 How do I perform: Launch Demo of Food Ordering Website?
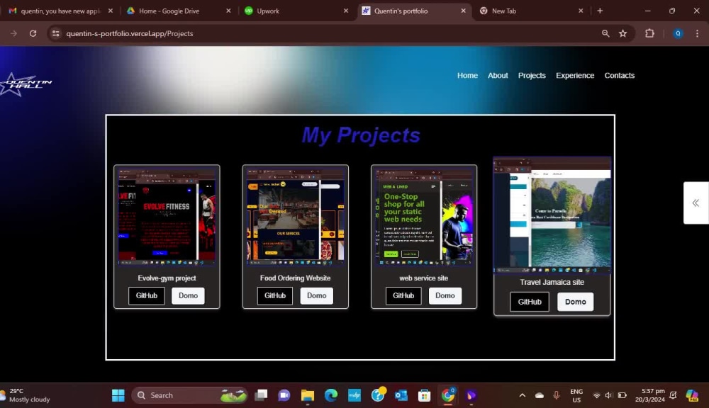pyautogui.click(x=316, y=295)
